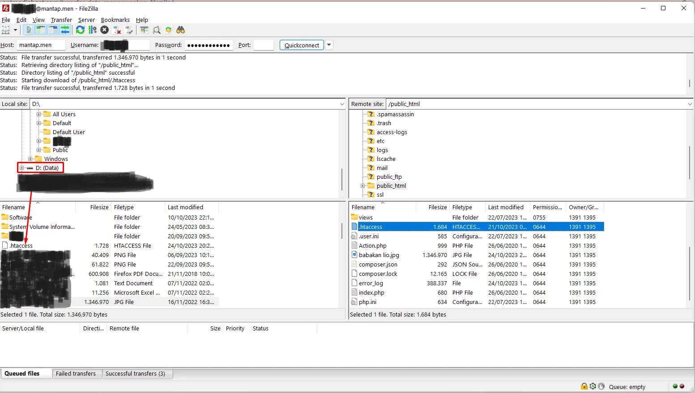
Task: Cancel current operation with the X icon
Action: pos(104,30)
